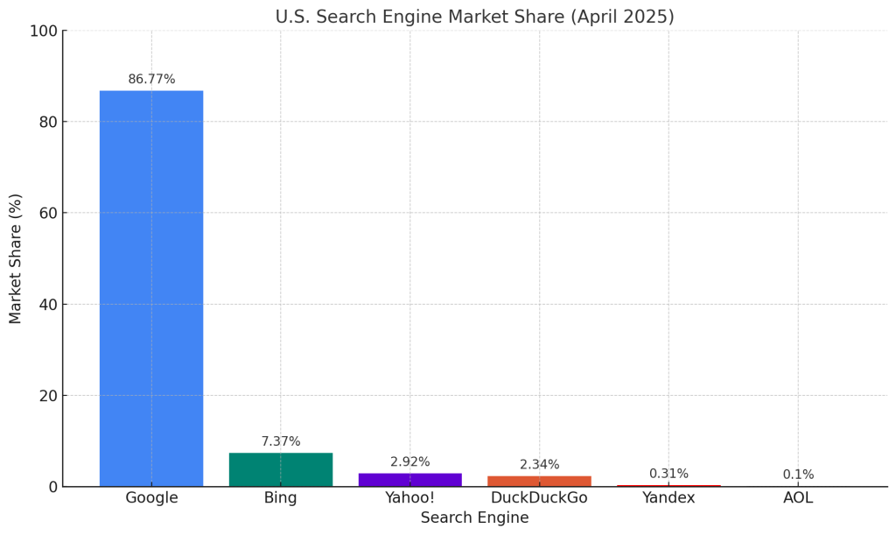Click the chart title 'U.S. Search Engine Market Share'
Viewport: 896px width, 535px height.
coord(474,17)
